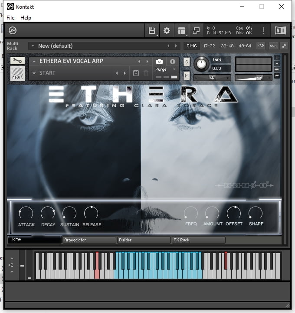Solo the instrument with S button

coord(187,62)
